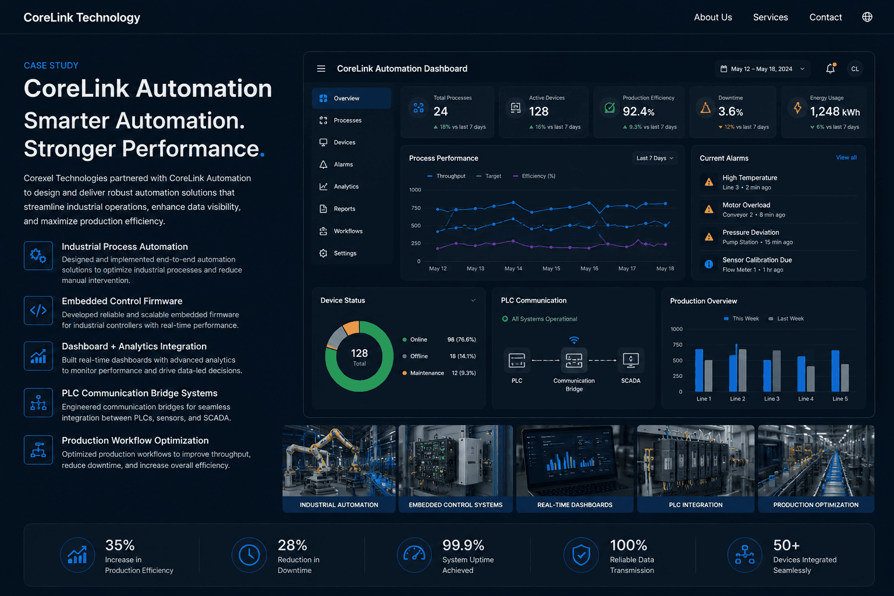The width and height of the screenshot is (894, 596).
Task: Click the Production Efficiency card icon
Action: pos(609,108)
